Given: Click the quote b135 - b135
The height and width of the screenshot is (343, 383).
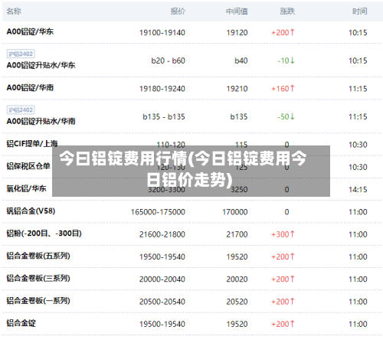Looking at the screenshot, I should [164, 117].
